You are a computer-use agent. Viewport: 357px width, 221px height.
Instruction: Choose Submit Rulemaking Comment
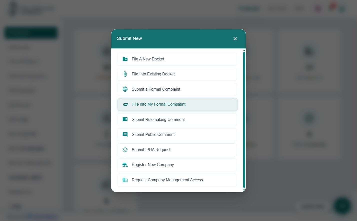coord(177,119)
